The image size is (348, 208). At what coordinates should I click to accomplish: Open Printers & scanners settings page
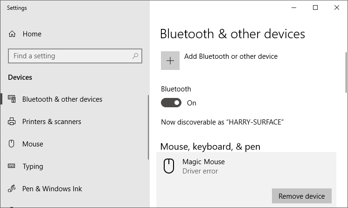51,122
